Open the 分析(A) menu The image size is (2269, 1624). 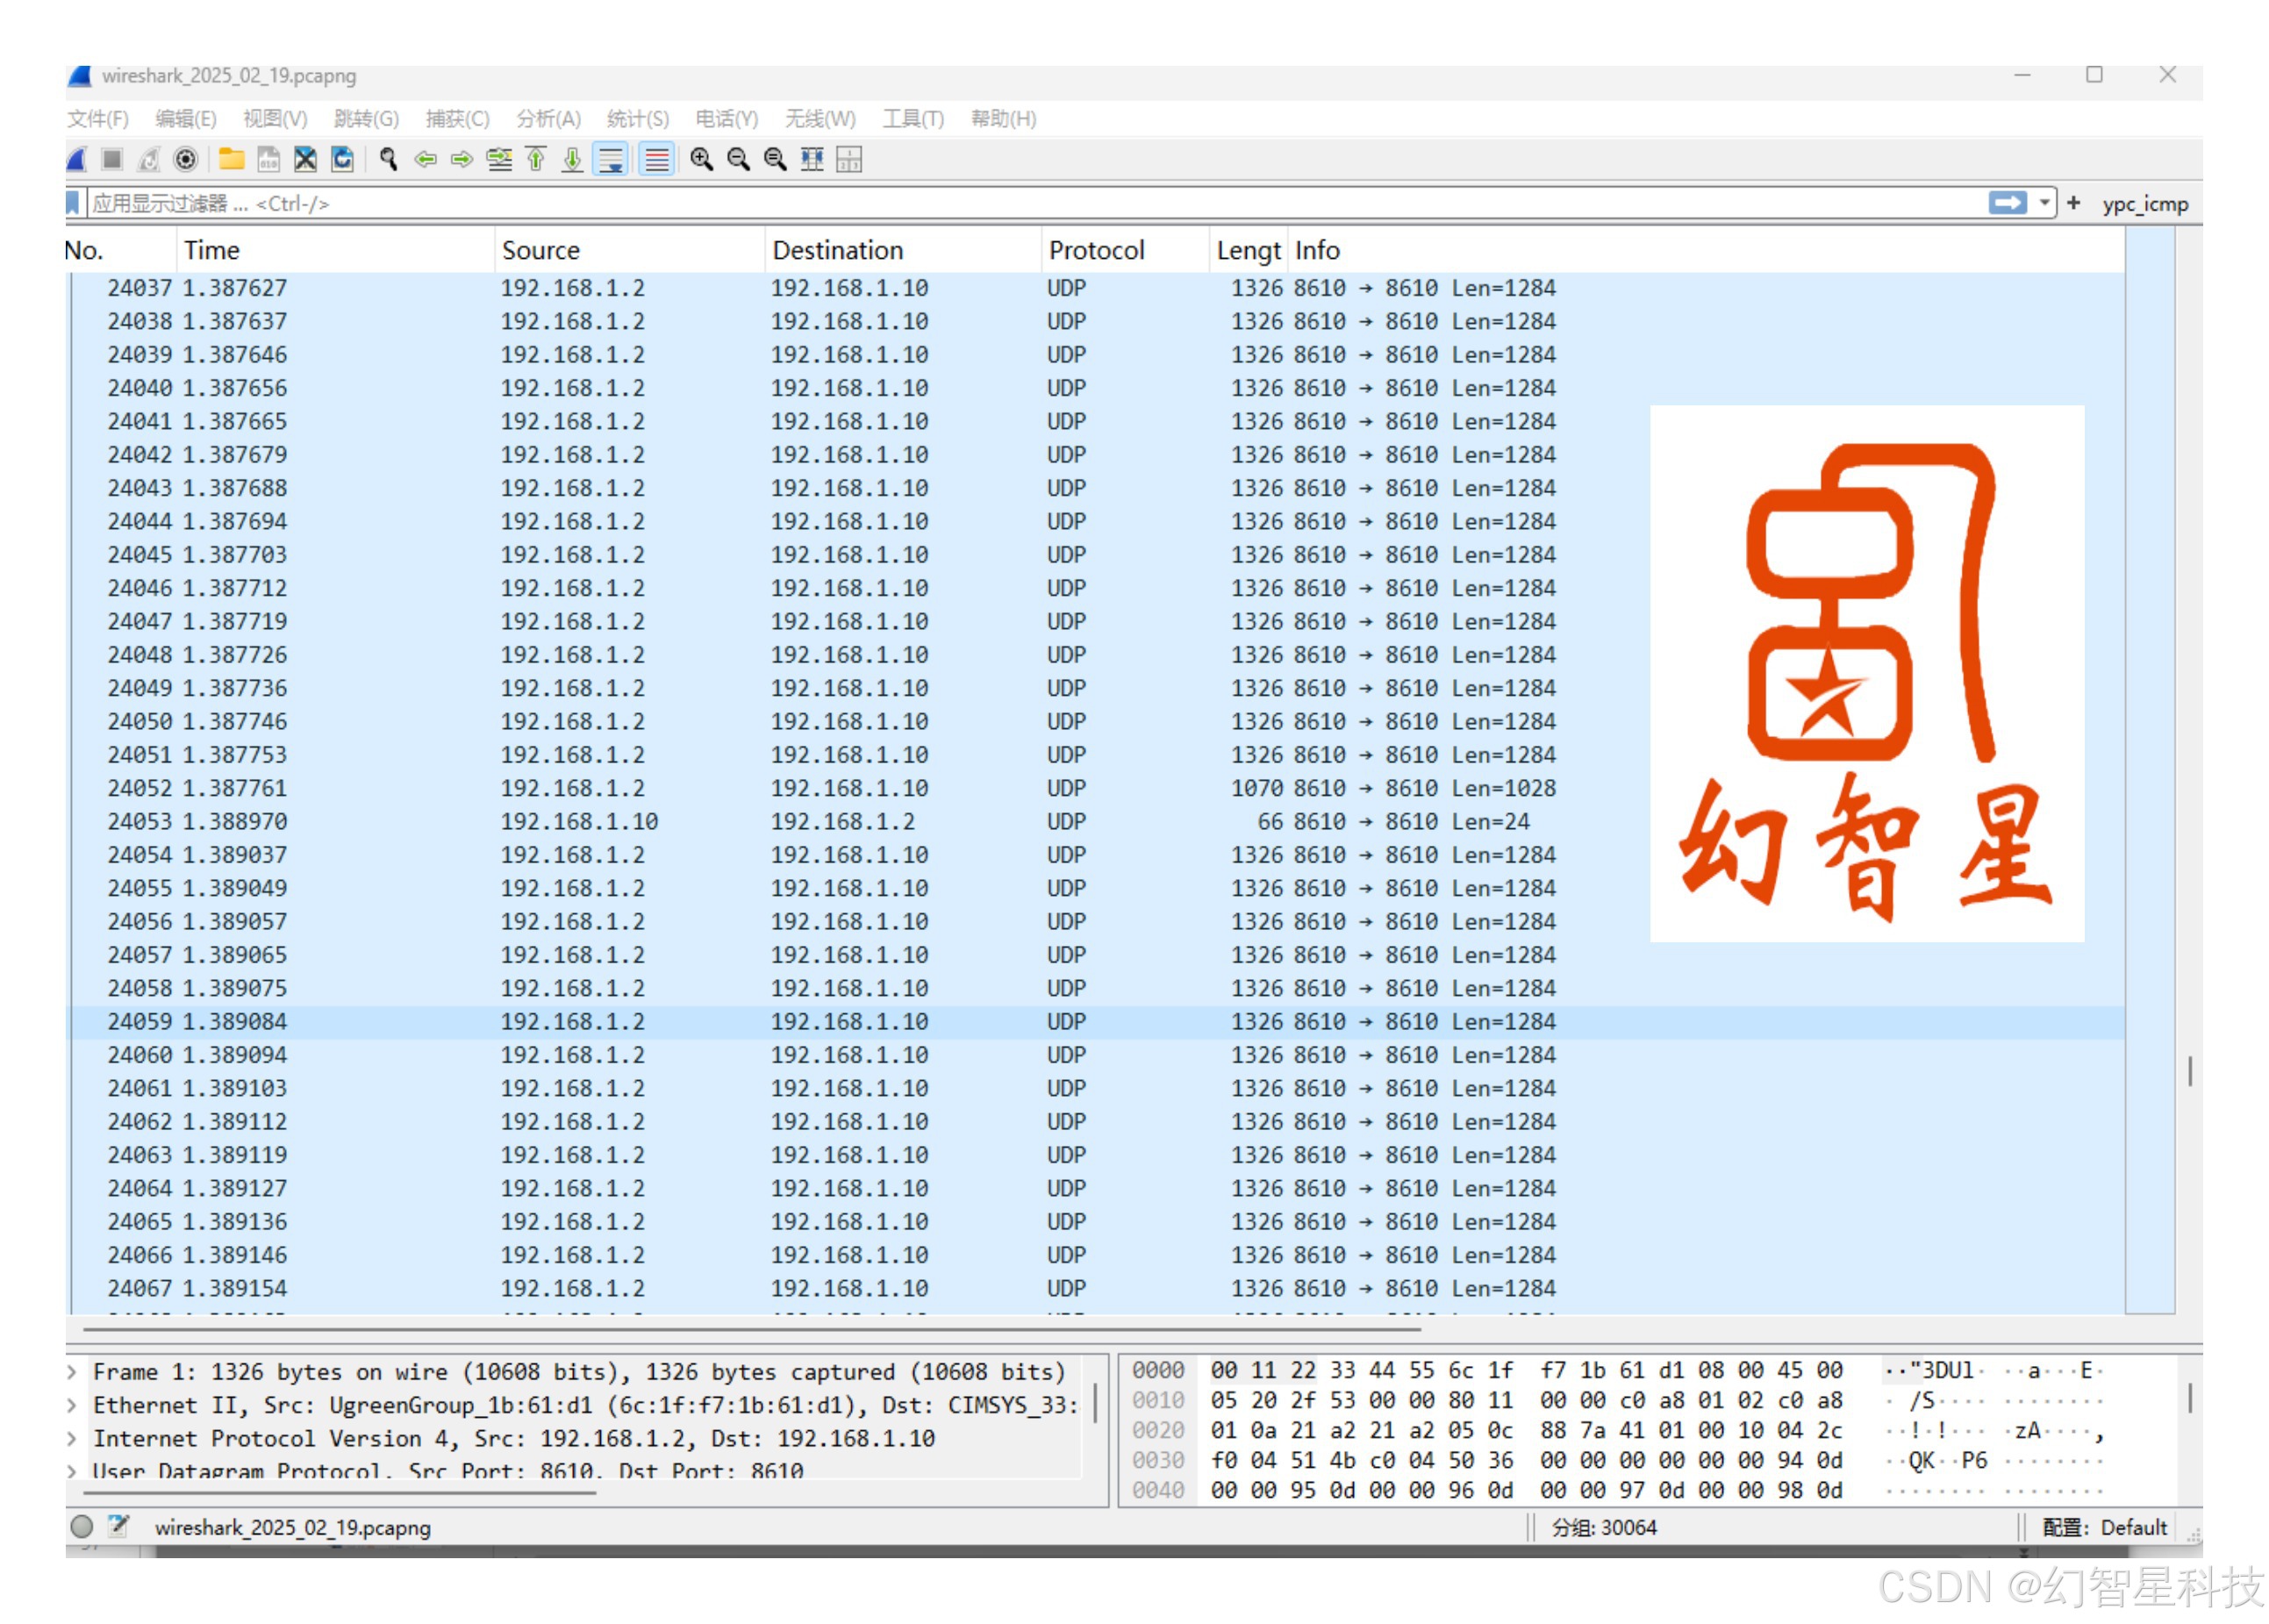pyautogui.click(x=548, y=119)
